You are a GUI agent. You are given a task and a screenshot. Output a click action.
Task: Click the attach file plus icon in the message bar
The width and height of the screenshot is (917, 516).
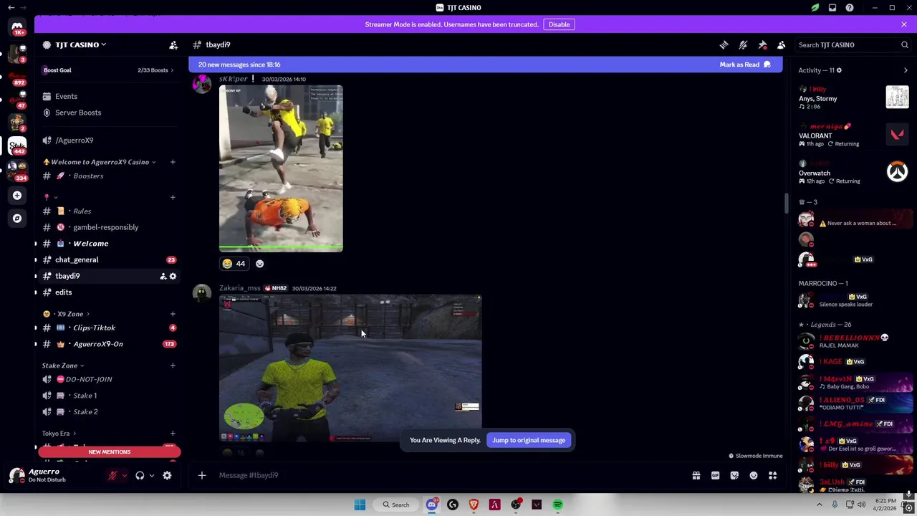[202, 475]
